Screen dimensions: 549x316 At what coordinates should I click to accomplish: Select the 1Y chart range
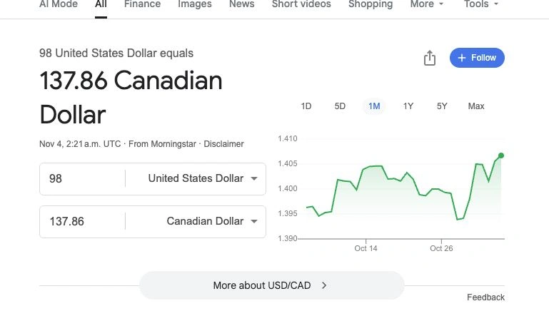(x=408, y=106)
